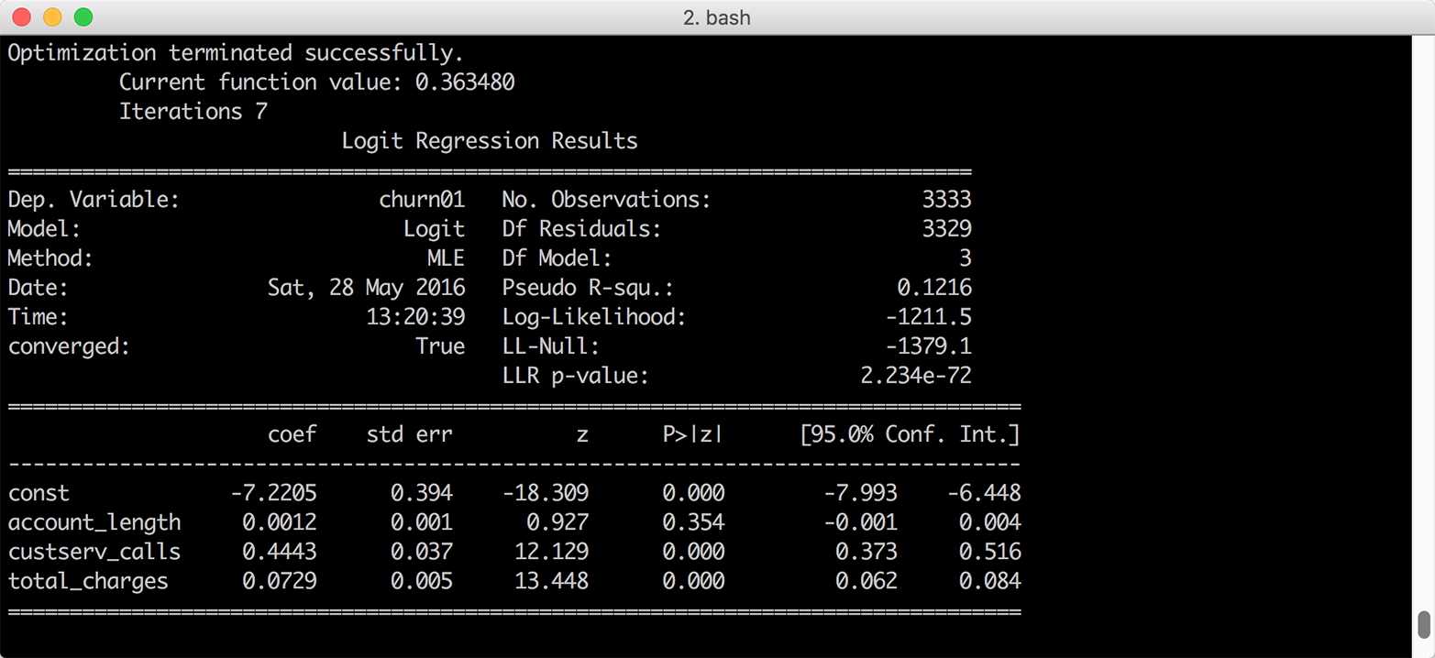Screen dimensions: 1435x658
Task: Select the dependent variable name 'churn01'
Action: (423, 199)
